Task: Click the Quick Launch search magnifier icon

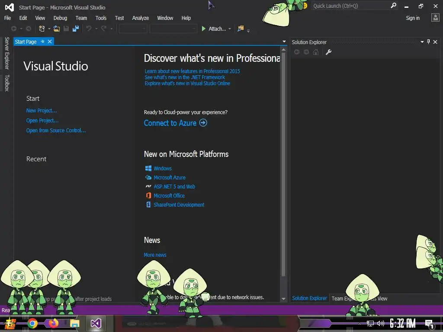Action: (393, 5)
